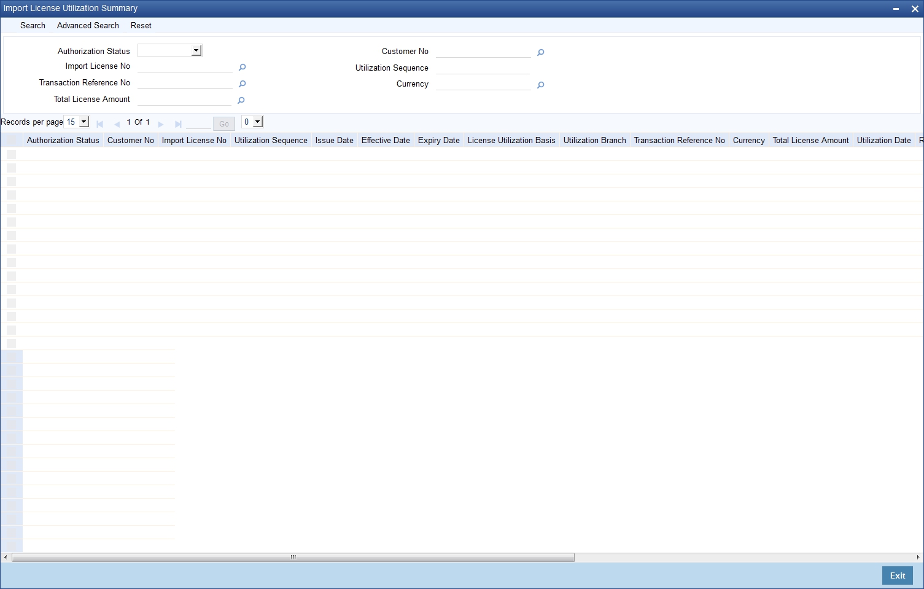Open lookup for Customer No
Viewport: 924px width, 589px height.
point(540,53)
